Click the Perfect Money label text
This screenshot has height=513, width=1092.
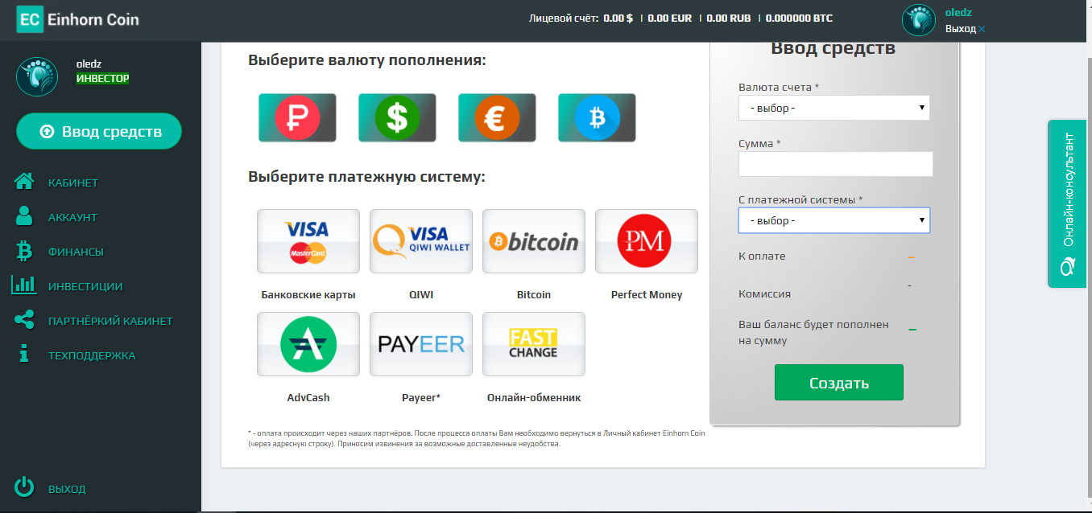[647, 295]
